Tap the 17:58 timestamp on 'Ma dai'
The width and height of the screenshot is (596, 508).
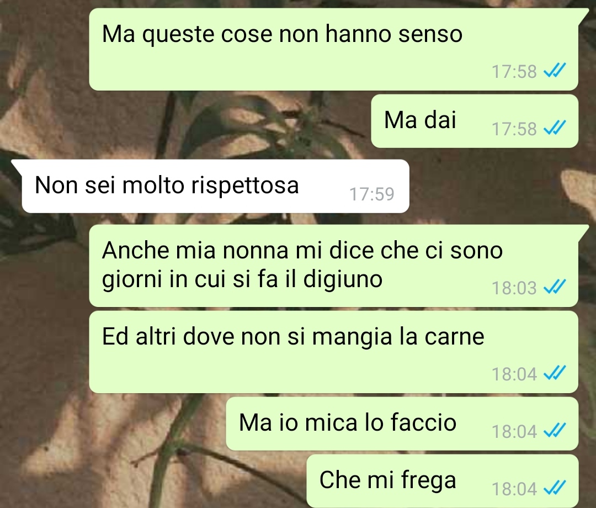point(514,129)
